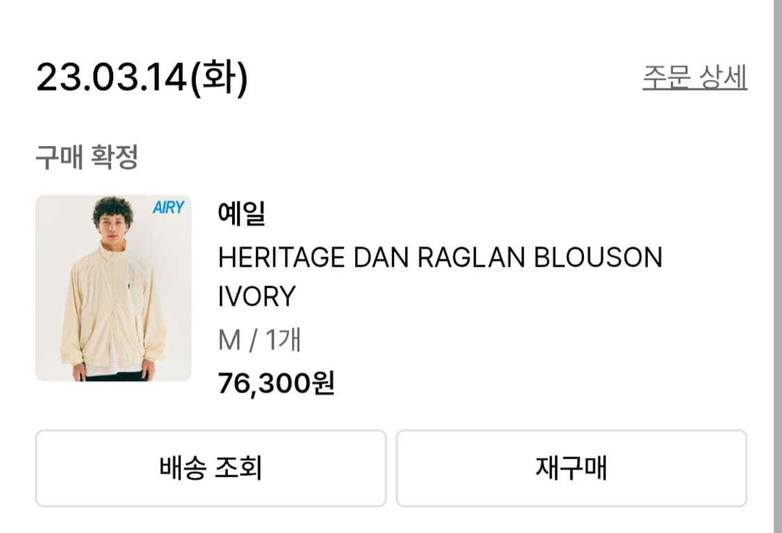The width and height of the screenshot is (782, 533).
Task: Select the product description text block
Action: (x=439, y=276)
